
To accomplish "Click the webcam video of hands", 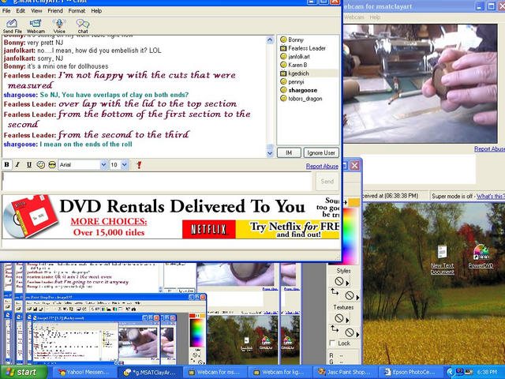I will point(421,84).
